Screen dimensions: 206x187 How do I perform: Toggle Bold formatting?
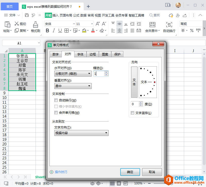pyautogui.click(x=47, y=30)
